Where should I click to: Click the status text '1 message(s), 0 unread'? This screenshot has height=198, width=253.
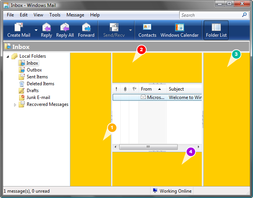click(26, 191)
